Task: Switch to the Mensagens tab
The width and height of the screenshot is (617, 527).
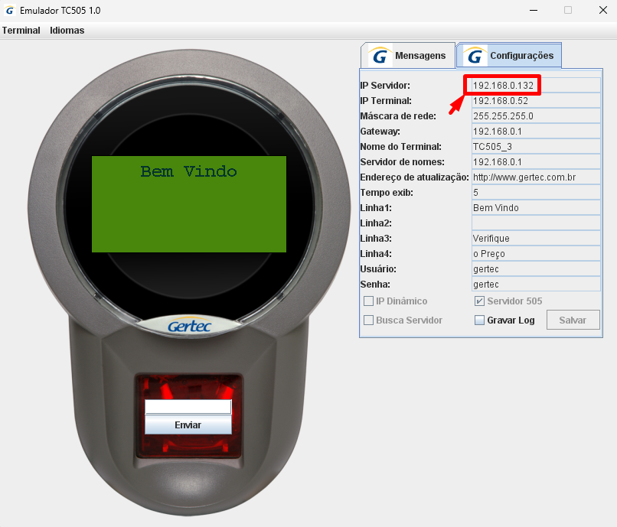Action: point(408,55)
